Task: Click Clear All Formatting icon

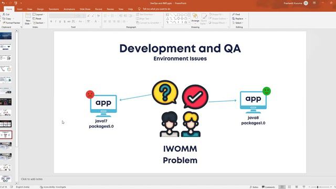Action: (98, 16)
